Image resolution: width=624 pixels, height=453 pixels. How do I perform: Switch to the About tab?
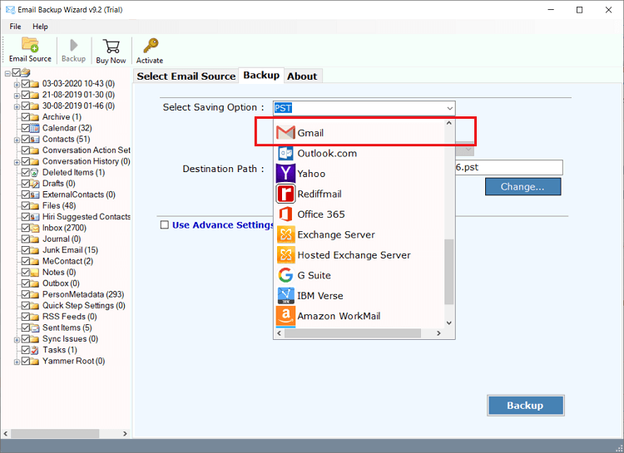[x=303, y=76]
